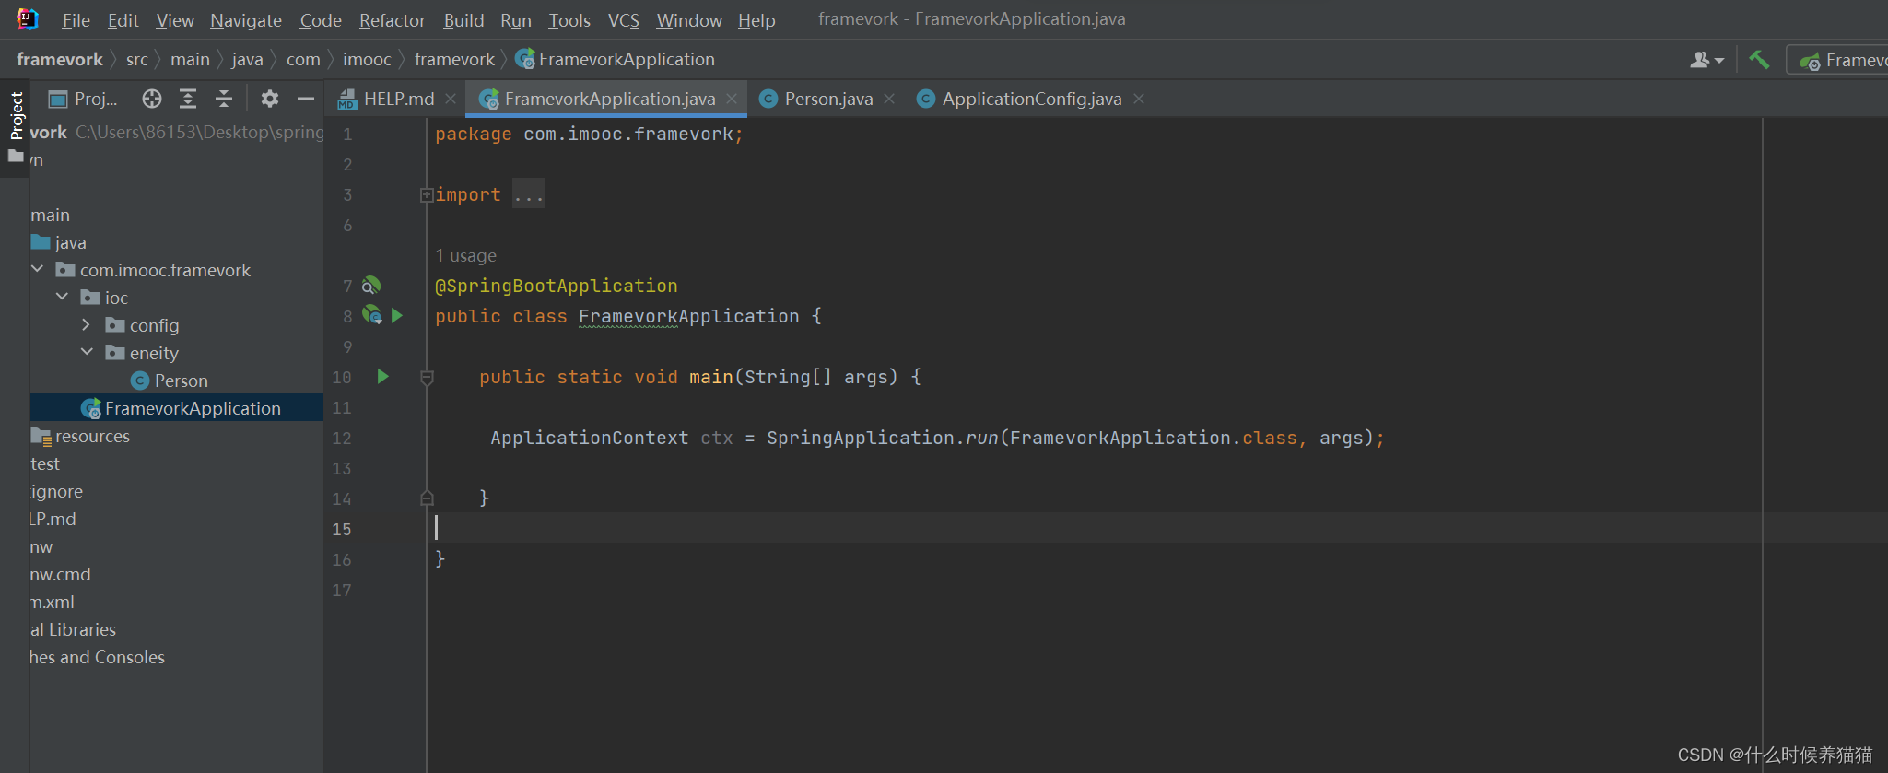Click the main breadcrumb segment
Image resolution: width=1888 pixels, height=773 pixels.
pos(190,59)
